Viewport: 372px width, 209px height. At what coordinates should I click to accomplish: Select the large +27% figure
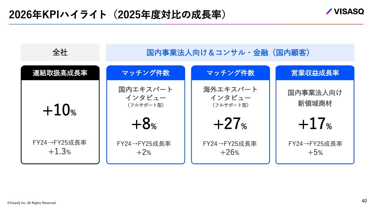coord(230,125)
